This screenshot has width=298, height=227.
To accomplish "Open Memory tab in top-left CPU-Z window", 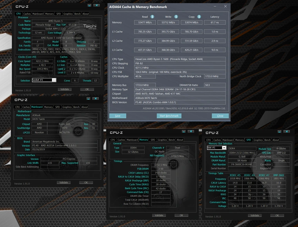I will click(x=49, y=14).
